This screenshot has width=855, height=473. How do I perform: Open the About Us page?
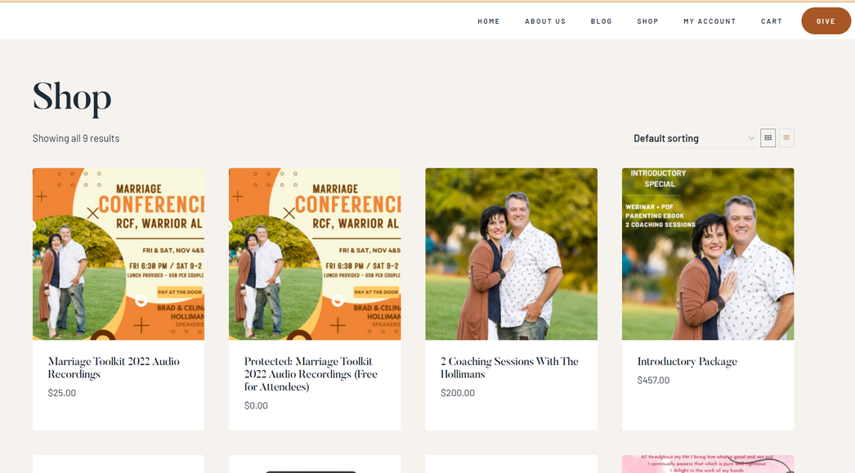(545, 21)
